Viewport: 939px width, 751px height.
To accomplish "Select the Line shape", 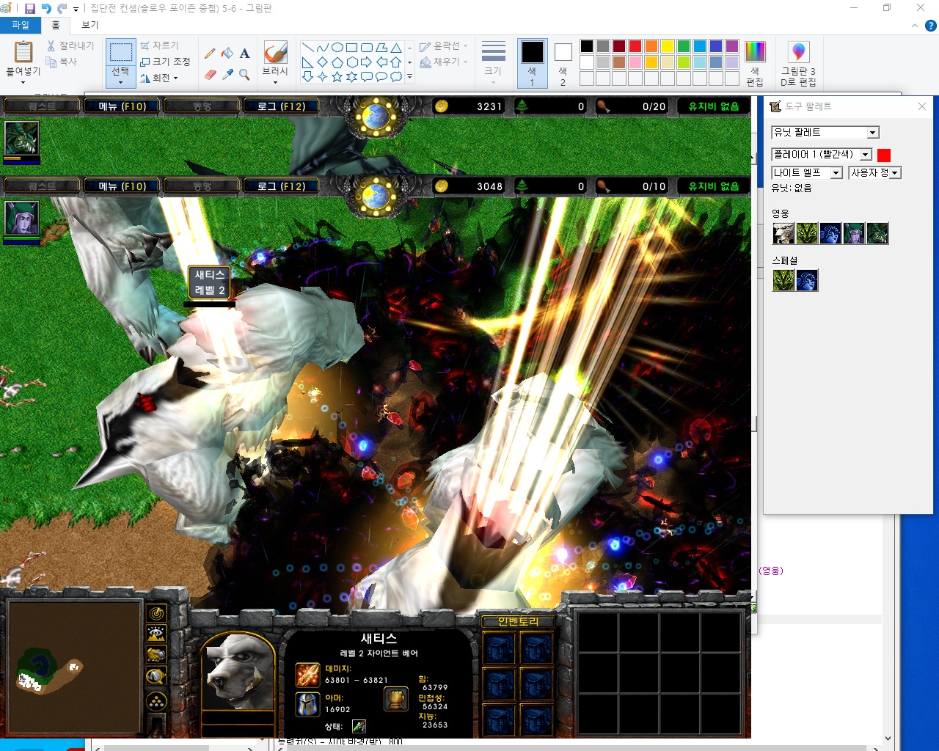I will (307, 48).
